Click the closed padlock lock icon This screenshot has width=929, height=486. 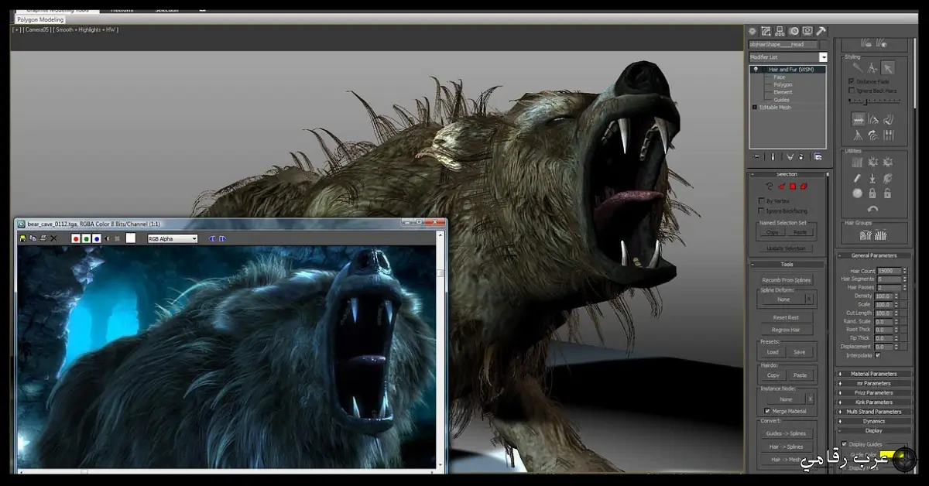pos(872,193)
